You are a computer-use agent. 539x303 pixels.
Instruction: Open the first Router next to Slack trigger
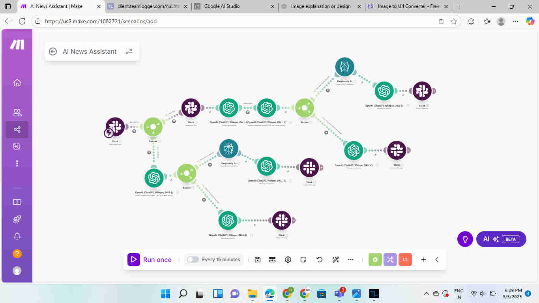point(153,127)
